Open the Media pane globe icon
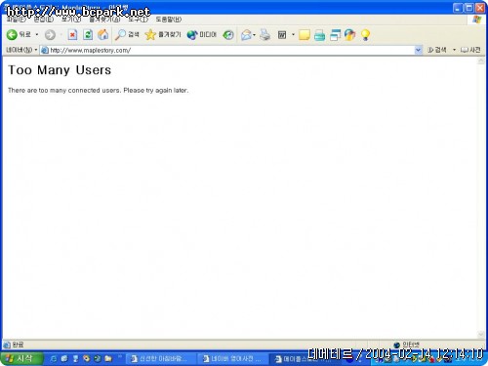 [192, 35]
